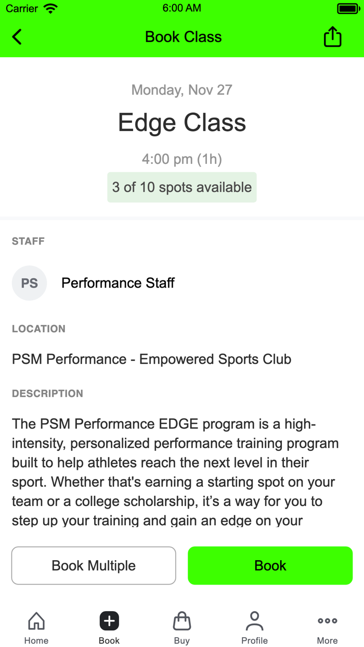The width and height of the screenshot is (364, 647).
Task: Open the Buy shopping bag icon
Action: point(181,620)
